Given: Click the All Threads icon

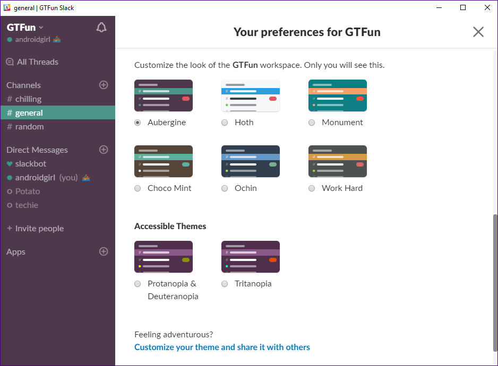Looking at the screenshot, I should pyautogui.click(x=10, y=62).
